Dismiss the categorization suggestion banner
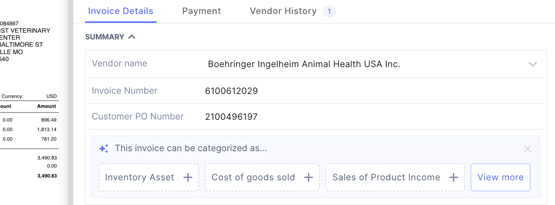555x205 pixels. pyautogui.click(x=528, y=149)
